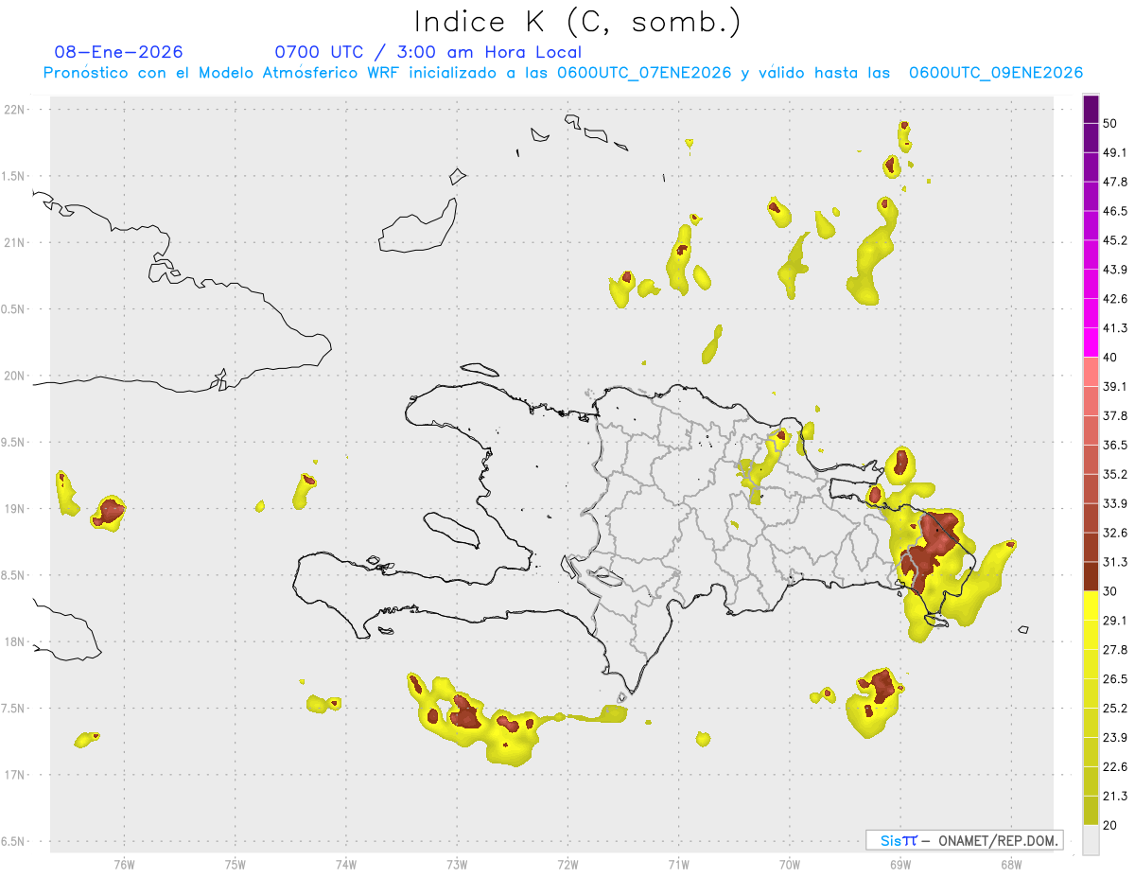Click the color bar value 21.3
This screenshot has height=877, width=1135.
click(1115, 797)
